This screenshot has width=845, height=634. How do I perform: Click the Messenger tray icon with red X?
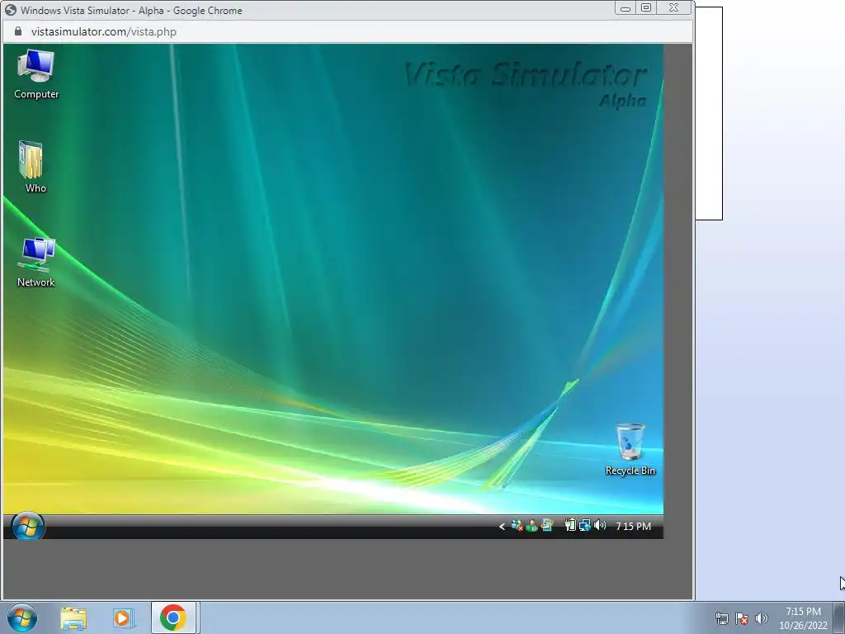[x=517, y=525]
